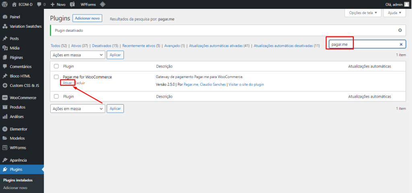Open Painel dashboard icon in sidebar
Screen dimensions: 412x193
tap(5, 17)
